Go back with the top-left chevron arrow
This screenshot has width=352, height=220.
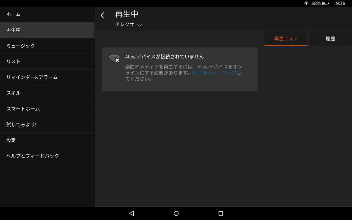[x=103, y=15]
